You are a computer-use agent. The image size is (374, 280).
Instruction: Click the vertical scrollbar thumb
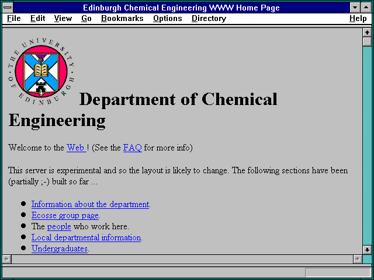tap(367, 41)
